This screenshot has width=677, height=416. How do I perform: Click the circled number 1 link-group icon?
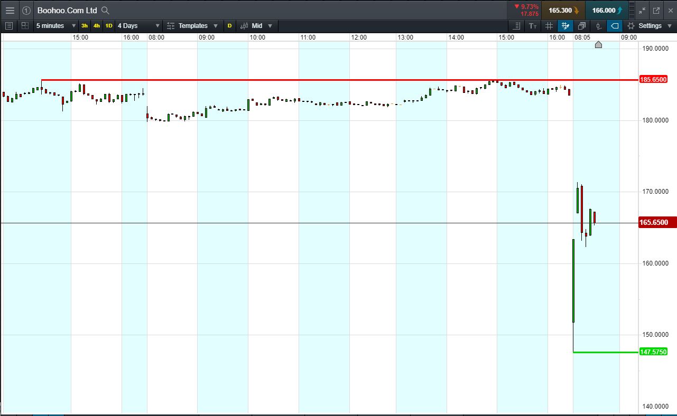click(x=26, y=10)
